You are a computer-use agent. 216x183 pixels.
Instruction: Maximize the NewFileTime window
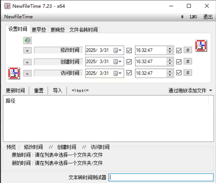coord(189,6)
